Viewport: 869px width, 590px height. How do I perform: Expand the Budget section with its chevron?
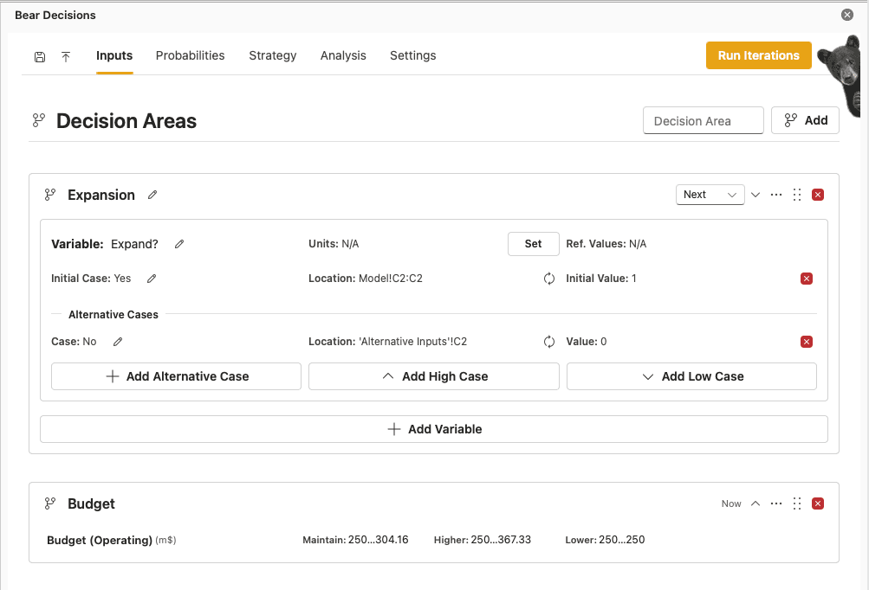point(756,503)
